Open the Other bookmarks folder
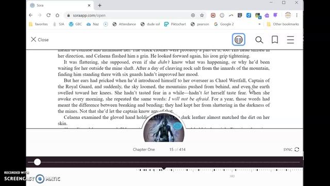This screenshot has width=330, height=186. (x=283, y=24)
